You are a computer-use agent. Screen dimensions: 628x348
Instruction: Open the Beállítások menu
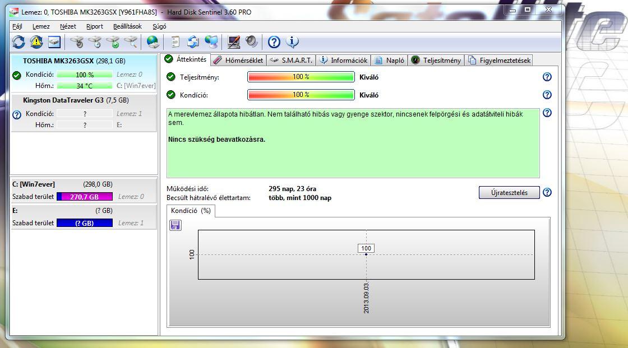127,26
